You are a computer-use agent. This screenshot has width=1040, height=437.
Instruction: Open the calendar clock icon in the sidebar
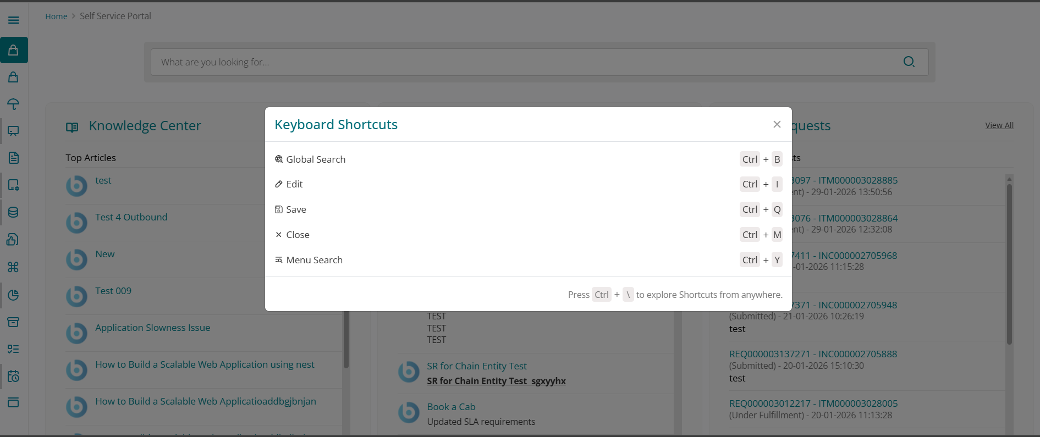[14, 377]
